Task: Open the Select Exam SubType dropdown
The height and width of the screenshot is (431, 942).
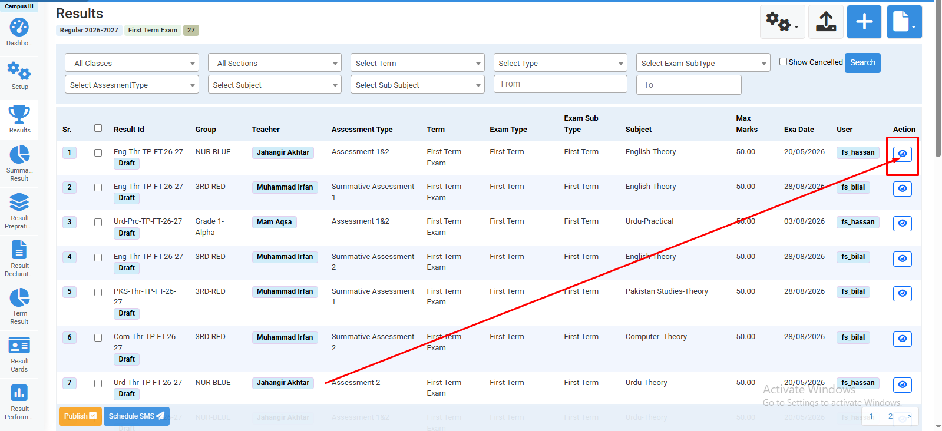Action: 703,63
